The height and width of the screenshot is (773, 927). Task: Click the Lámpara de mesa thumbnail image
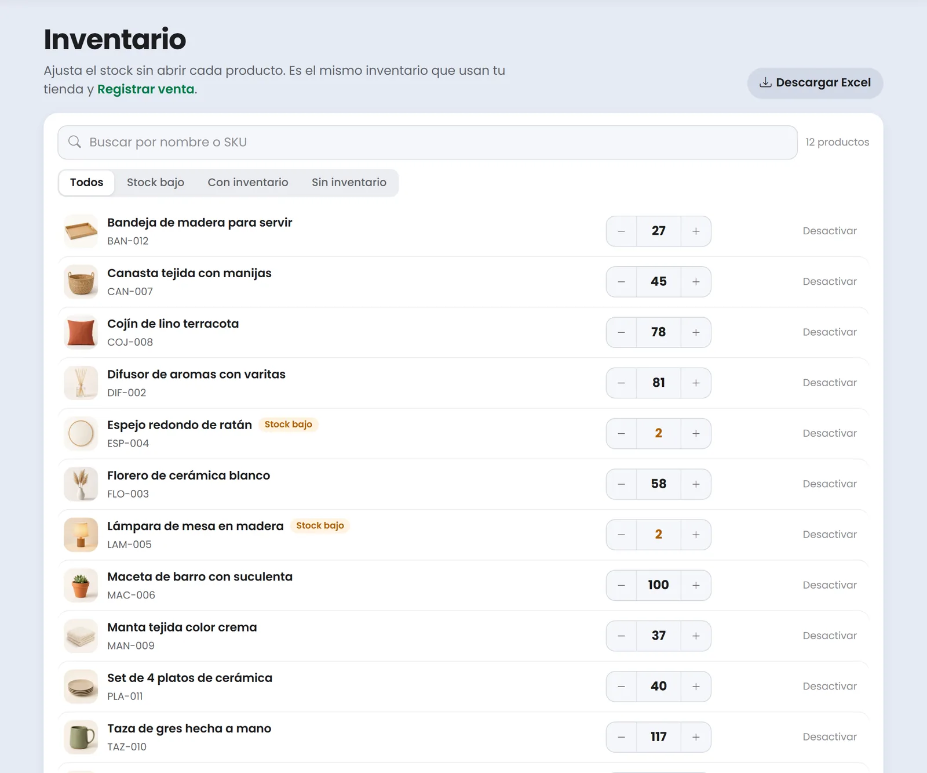(x=81, y=535)
